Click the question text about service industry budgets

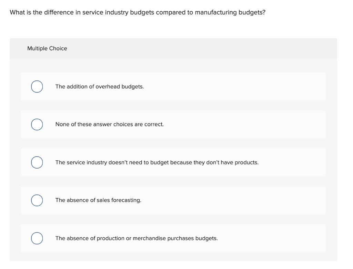[x=138, y=12]
